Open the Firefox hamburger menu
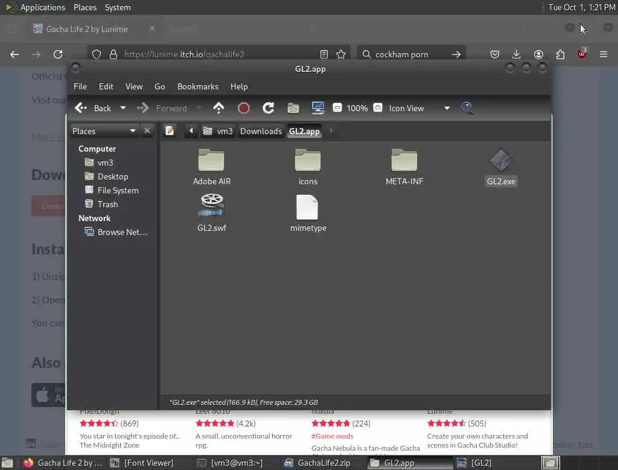 pos(604,54)
